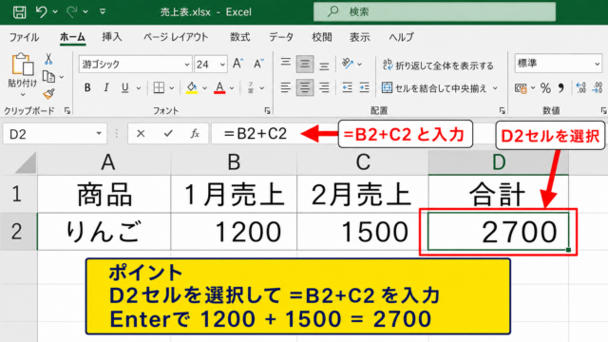Open clipboard group dialog launcher
Viewport: 608px width, 342px height.
click(x=67, y=111)
